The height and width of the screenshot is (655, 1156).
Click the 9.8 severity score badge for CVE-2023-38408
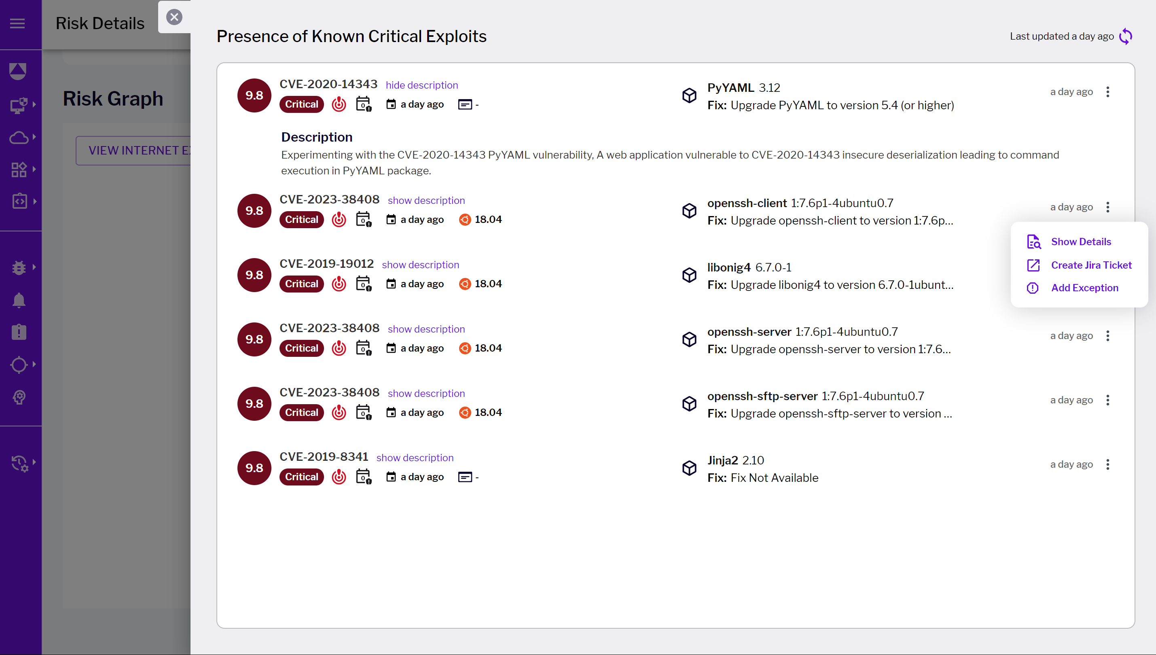pyautogui.click(x=254, y=210)
